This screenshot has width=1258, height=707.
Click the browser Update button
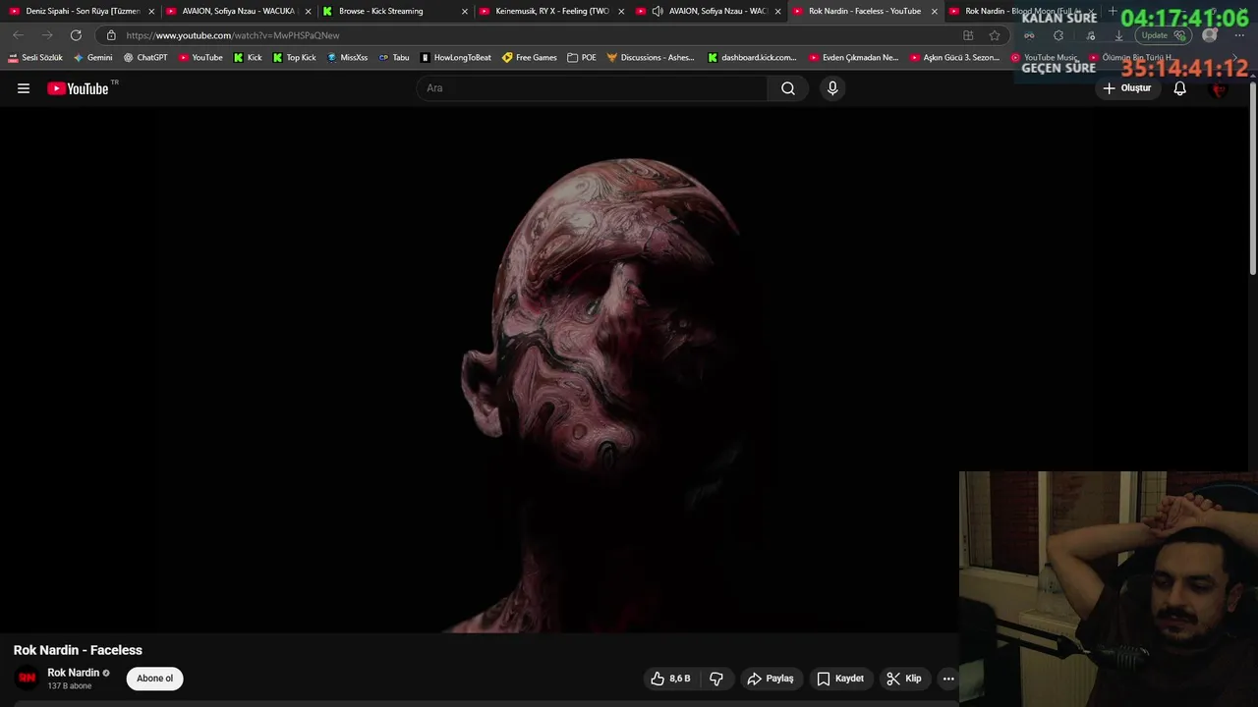tap(1165, 35)
